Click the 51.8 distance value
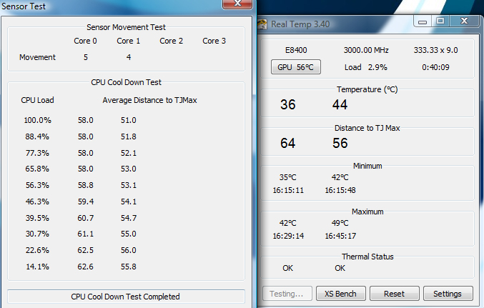 pyautogui.click(x=129, y=136)
